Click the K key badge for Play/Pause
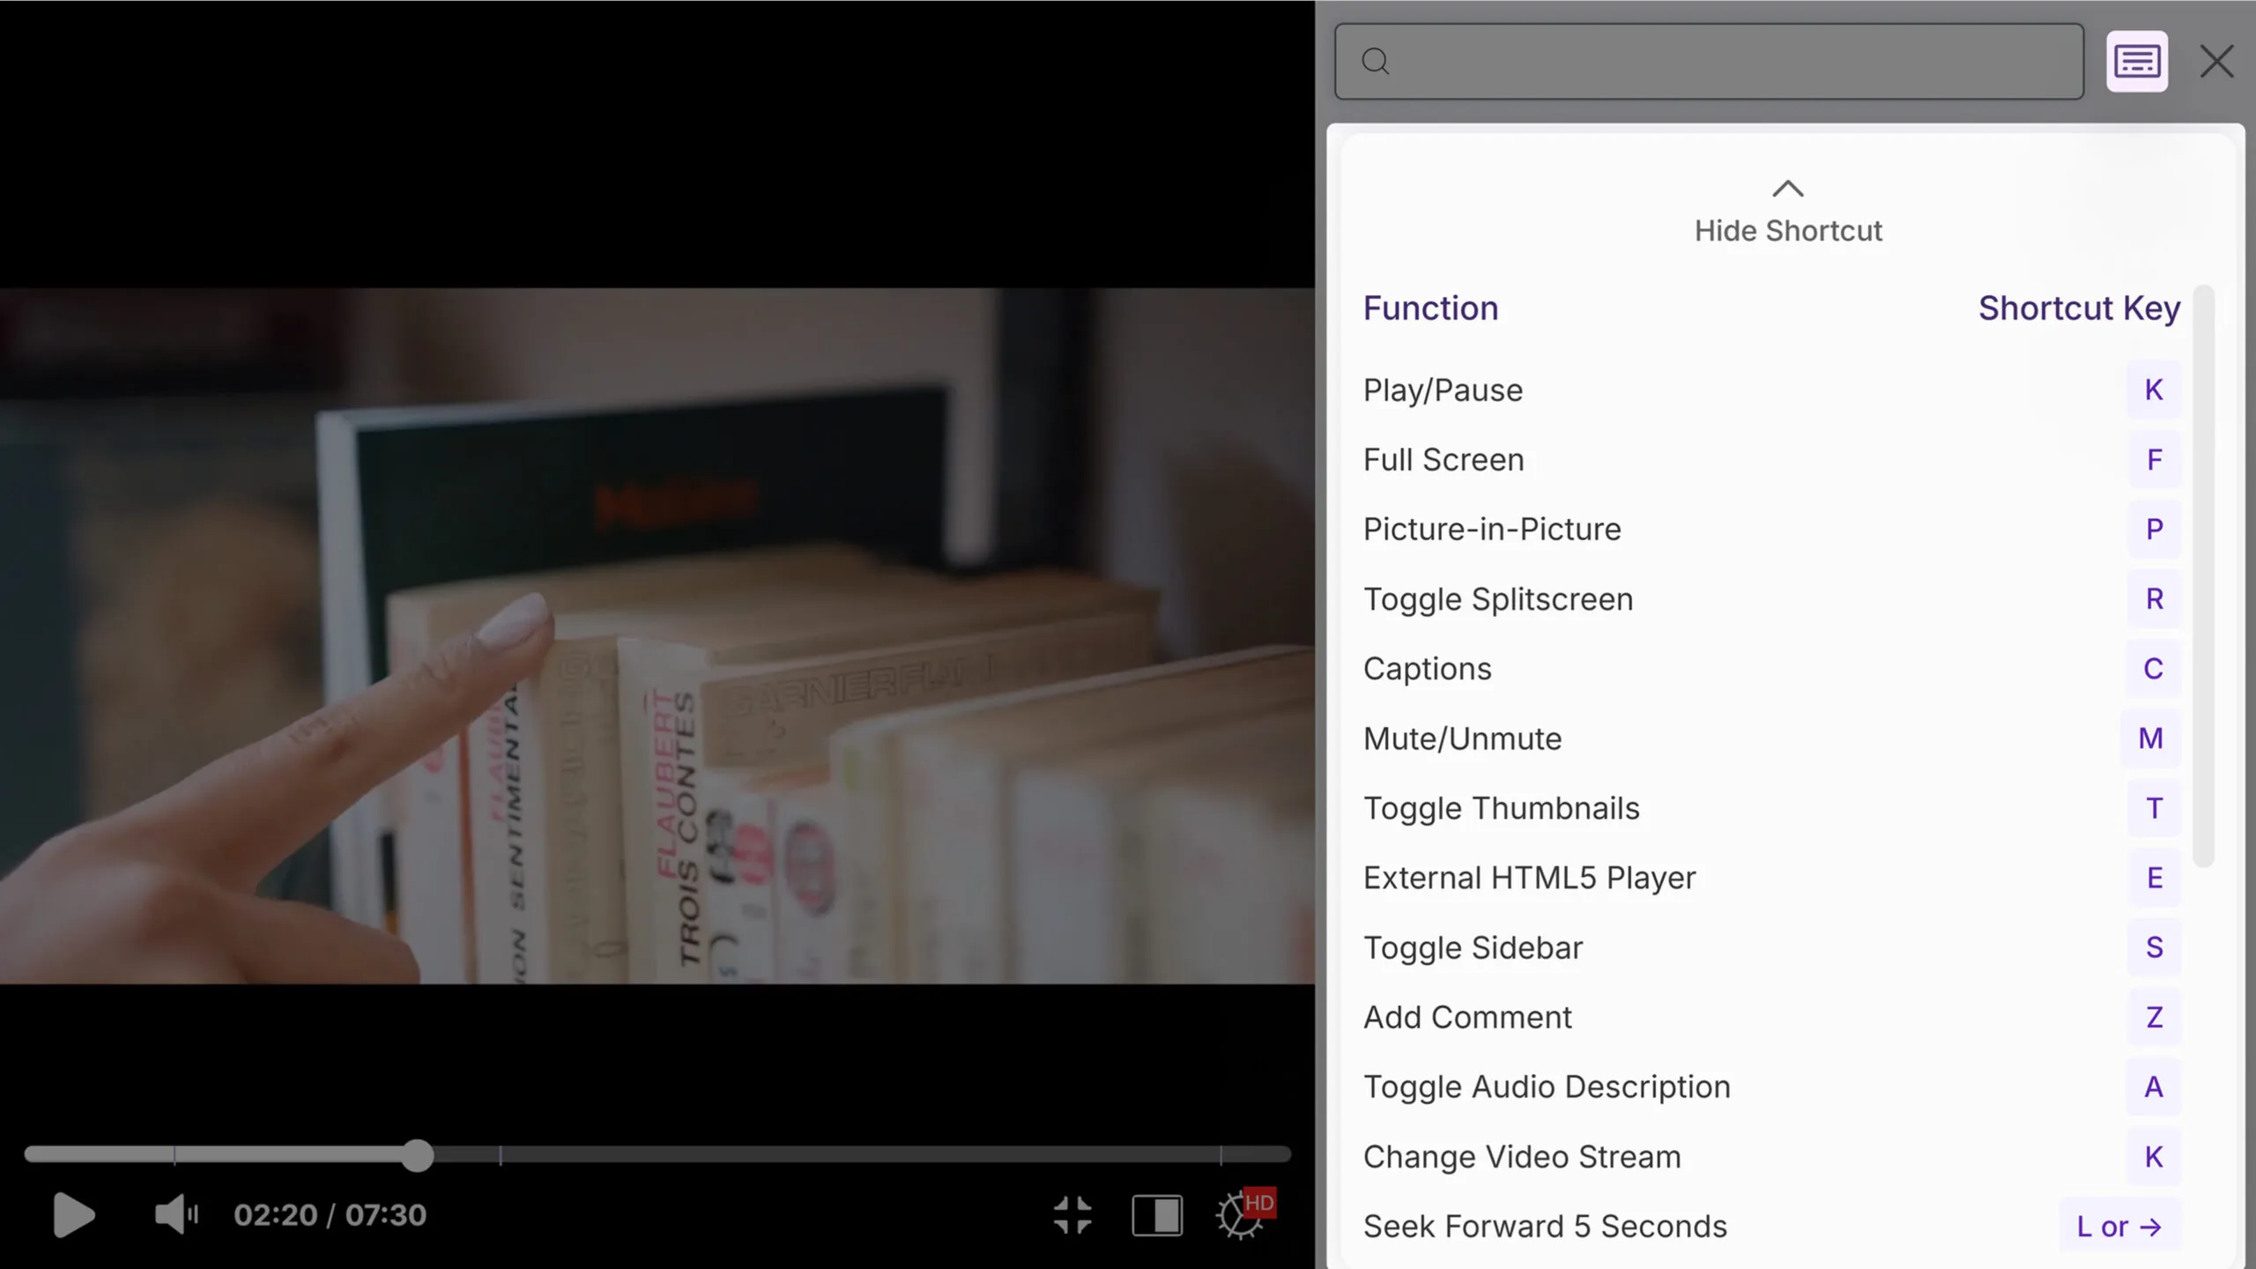The width and height of the screenshot is (2256, 1269). click(x=2154, y=390)
